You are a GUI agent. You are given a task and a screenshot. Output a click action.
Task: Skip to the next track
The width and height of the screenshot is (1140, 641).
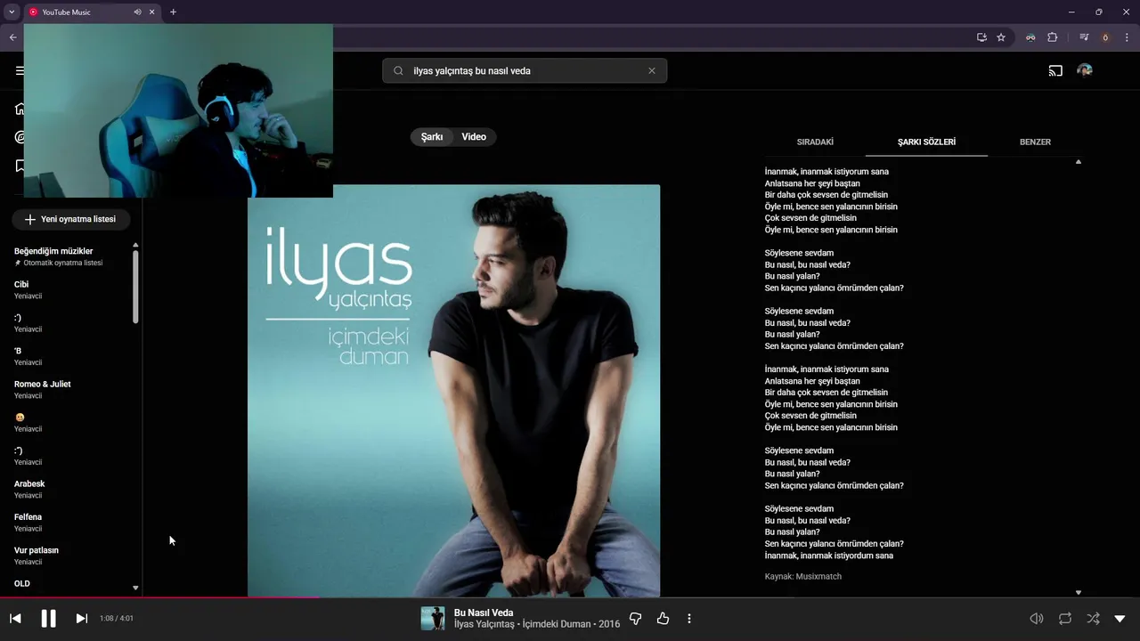81,619
